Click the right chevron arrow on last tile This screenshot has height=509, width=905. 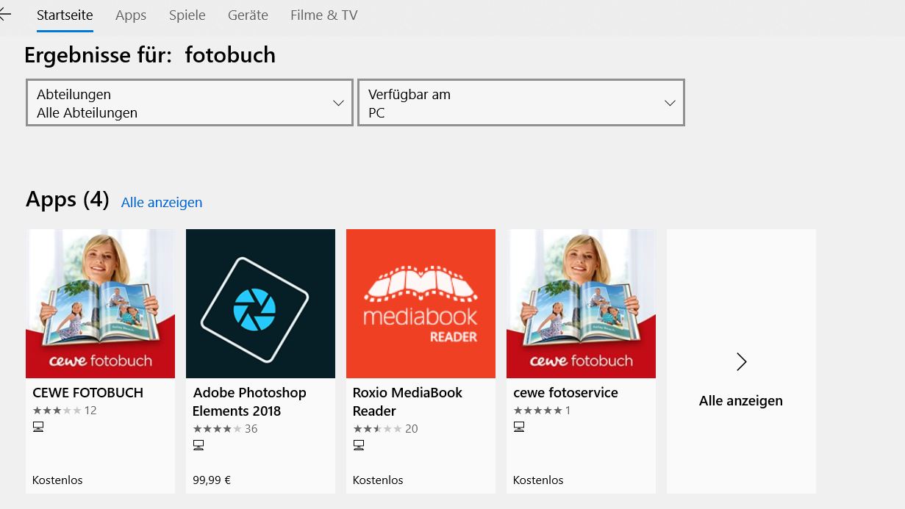point(741,361)
